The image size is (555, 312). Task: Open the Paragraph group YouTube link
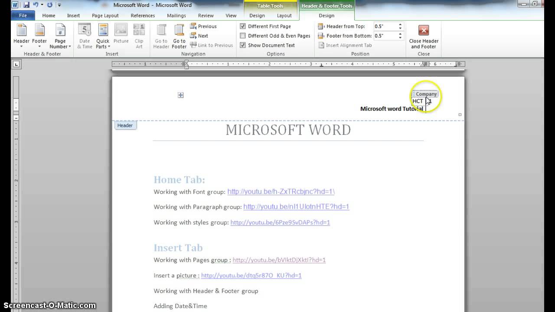[296, 207]
